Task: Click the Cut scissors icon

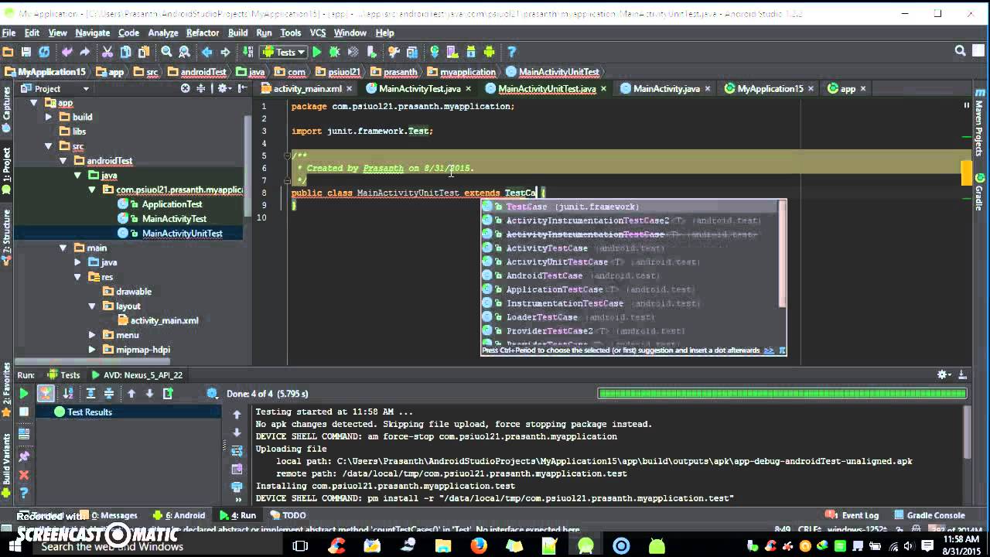Action: click(108, 52)
